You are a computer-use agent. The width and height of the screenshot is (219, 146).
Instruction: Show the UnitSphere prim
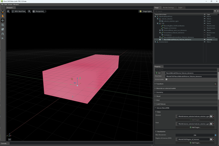point(204,35)
